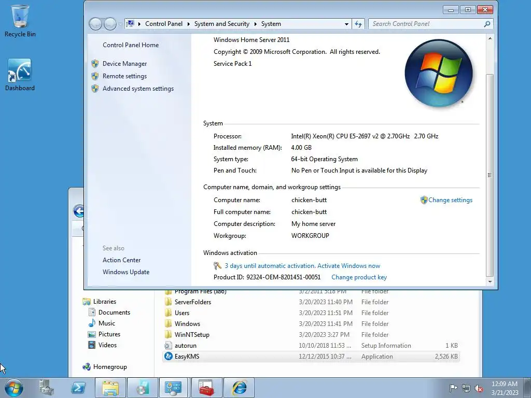Click the Control Panel breadcrumb
Image resolution: width=531 pixels, height=398 pixels.
point(163,24)
